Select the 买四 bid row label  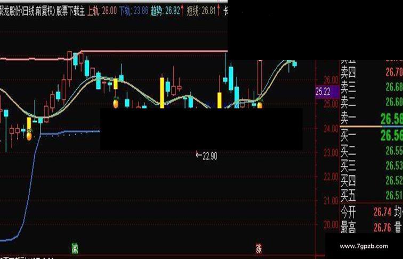pyautogui.click(x=348, y=181)
